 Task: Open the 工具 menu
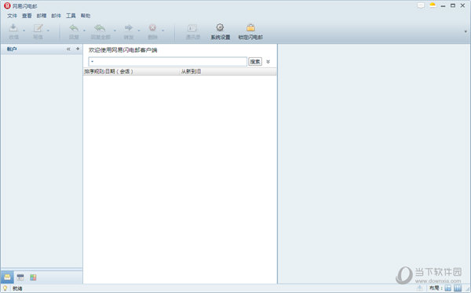tap(71, 16)
